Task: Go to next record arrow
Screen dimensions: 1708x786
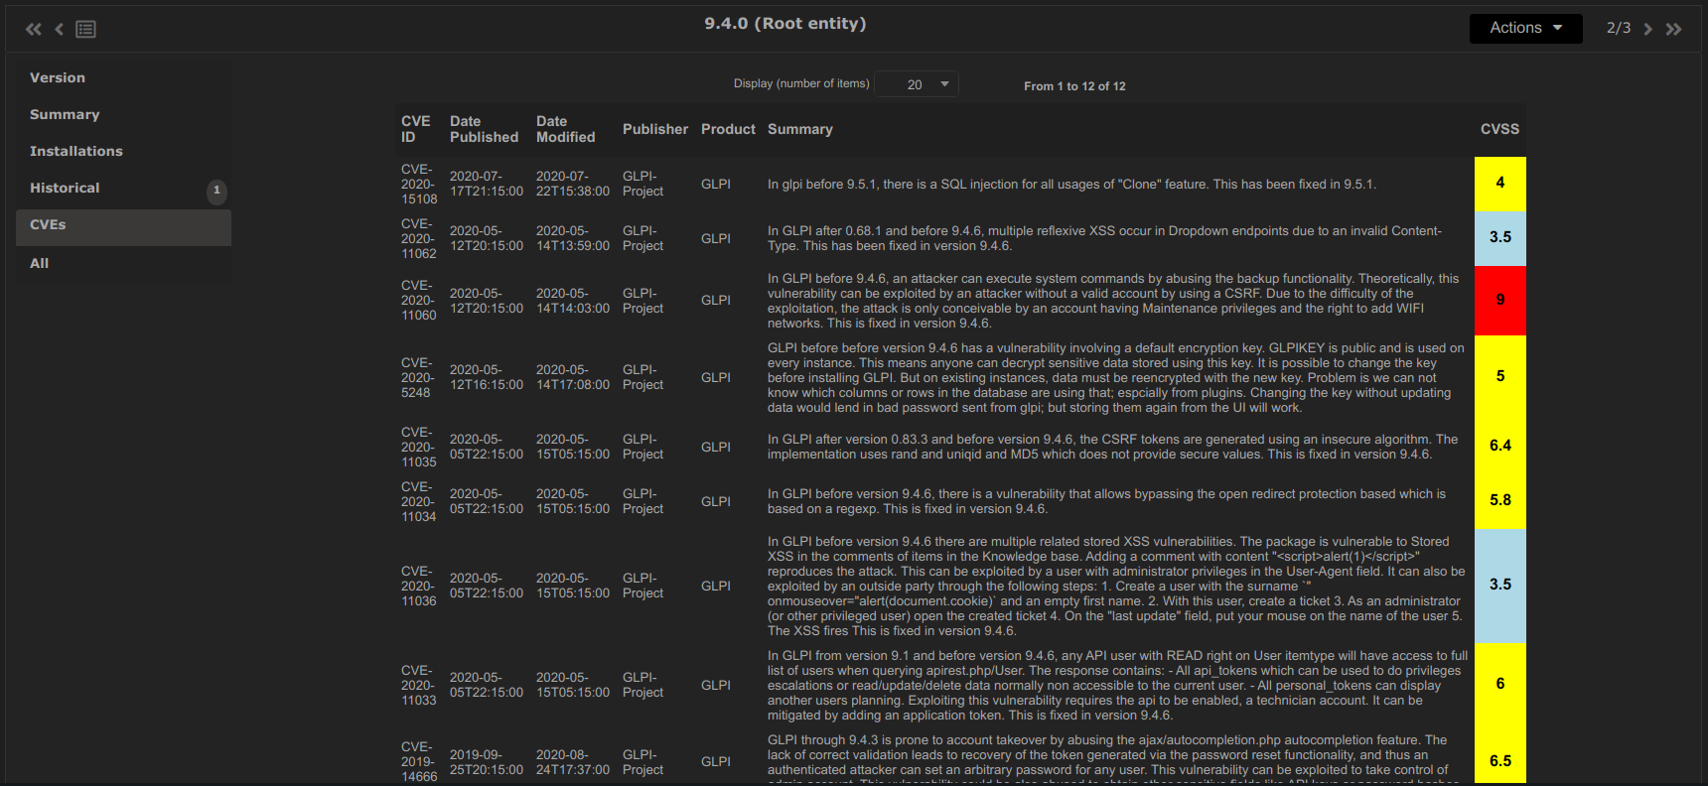Action: pyautogui.click(x=1647, y=29)
